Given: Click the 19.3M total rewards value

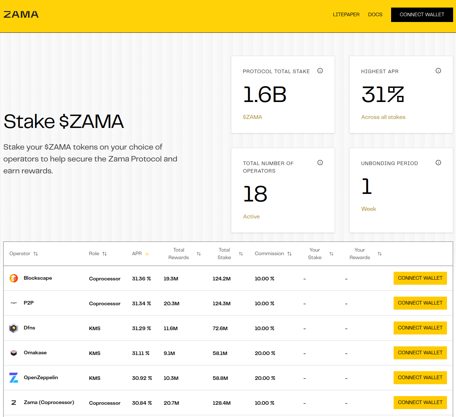Looking at the screenshot, I should (x=171, y=279).
